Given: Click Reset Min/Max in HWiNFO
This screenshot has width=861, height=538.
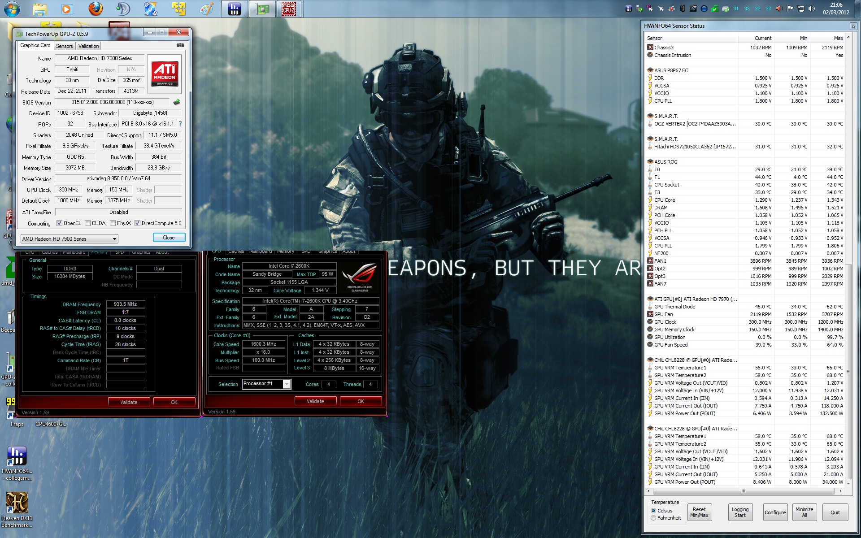Looking at the screenshot, I should pos(699,512).
